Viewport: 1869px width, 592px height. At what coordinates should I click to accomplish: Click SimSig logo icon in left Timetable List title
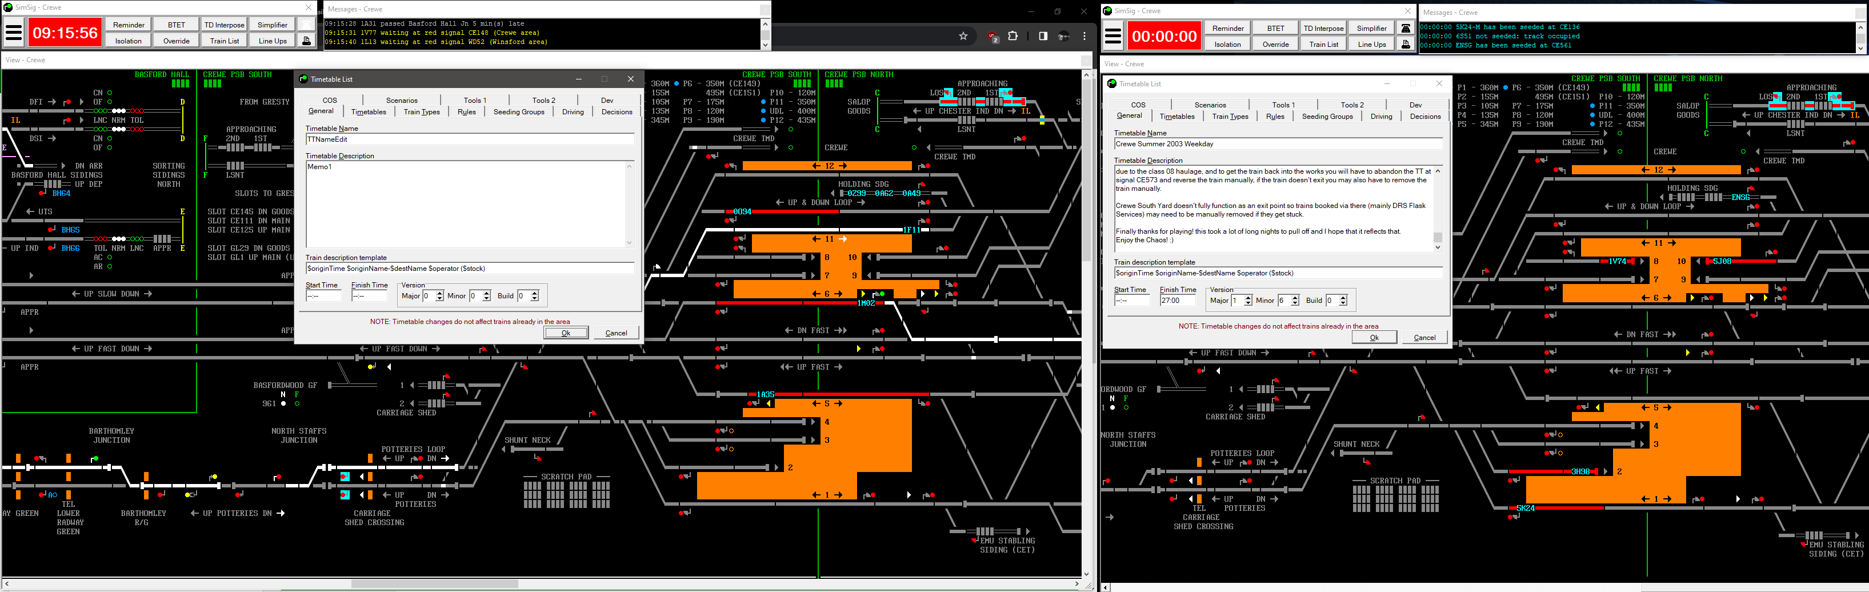(x=303, y=79)
